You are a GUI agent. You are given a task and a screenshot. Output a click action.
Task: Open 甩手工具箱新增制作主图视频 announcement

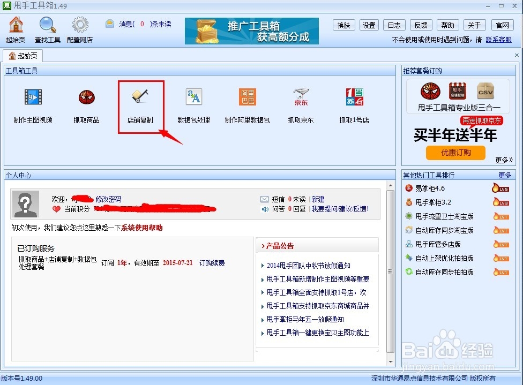[x=318, y=279]
